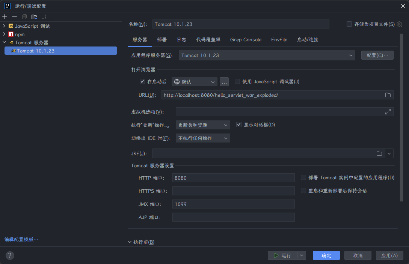This screenshot has width=409, height=264.
Task: Open dropdown arrow beside 运行 button
Action: 302,255
